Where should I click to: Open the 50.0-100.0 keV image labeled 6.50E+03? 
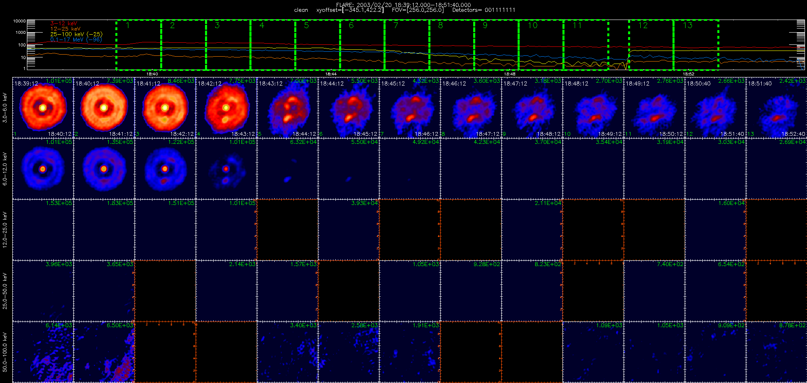[104, 352]
